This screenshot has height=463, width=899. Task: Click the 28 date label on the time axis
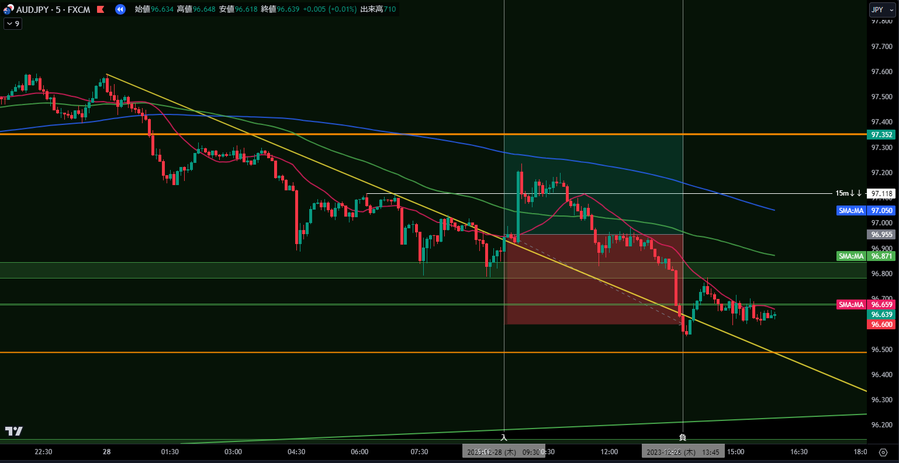106,451
